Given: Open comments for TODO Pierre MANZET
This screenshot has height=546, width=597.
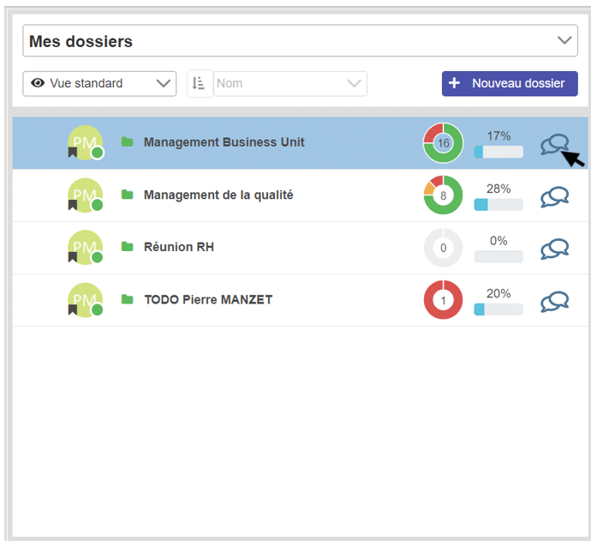Looking at the screenshot, I should (554, 302).
